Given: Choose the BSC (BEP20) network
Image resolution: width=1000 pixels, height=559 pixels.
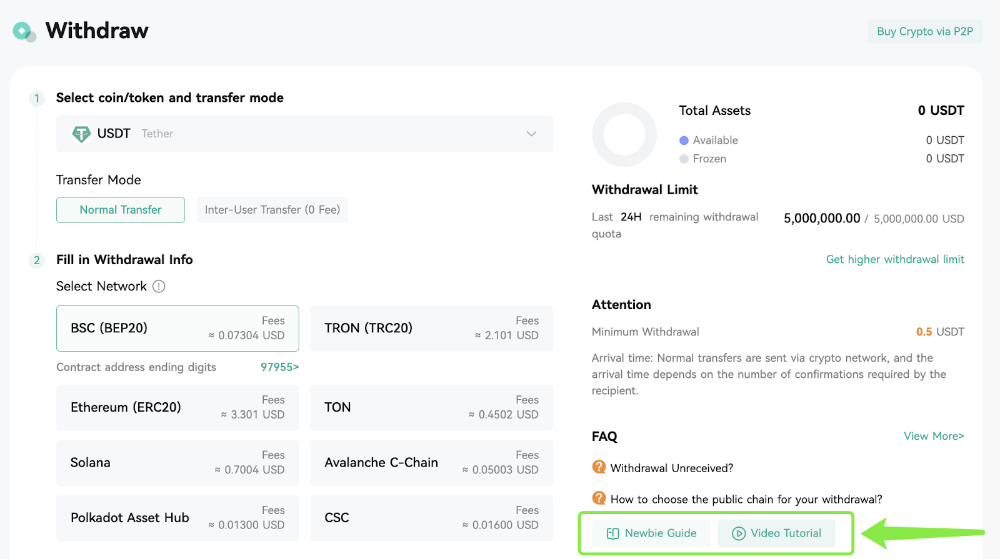Looking at the screenshot, I should 177,329.
